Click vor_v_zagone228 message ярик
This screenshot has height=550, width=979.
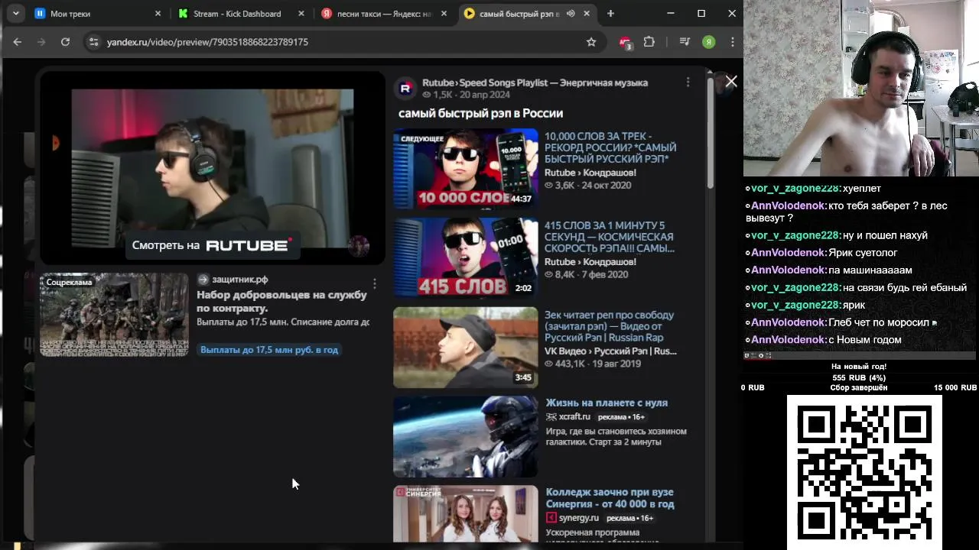click(853, 305)
